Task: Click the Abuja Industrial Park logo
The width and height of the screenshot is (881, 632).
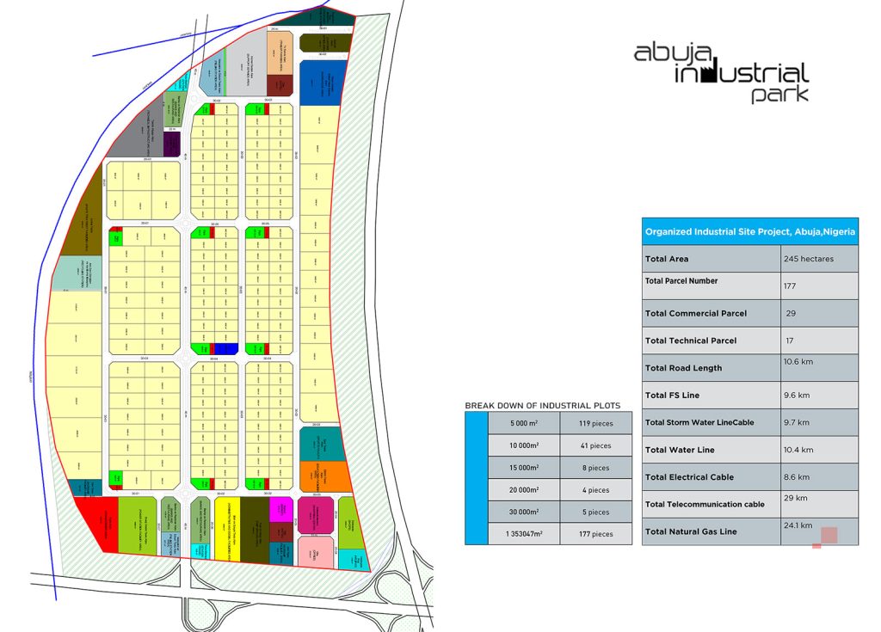Action: (721, 73)
